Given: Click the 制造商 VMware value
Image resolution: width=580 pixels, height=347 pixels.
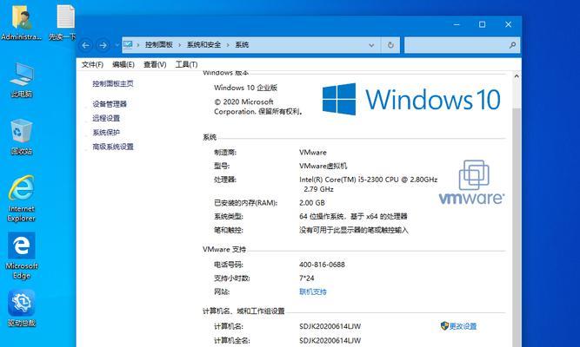Looking at the screenshot, I should click(313, 152).
